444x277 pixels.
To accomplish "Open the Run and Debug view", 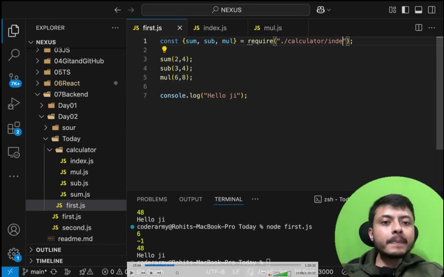I will pyautogui.click(x=13, y=104).
